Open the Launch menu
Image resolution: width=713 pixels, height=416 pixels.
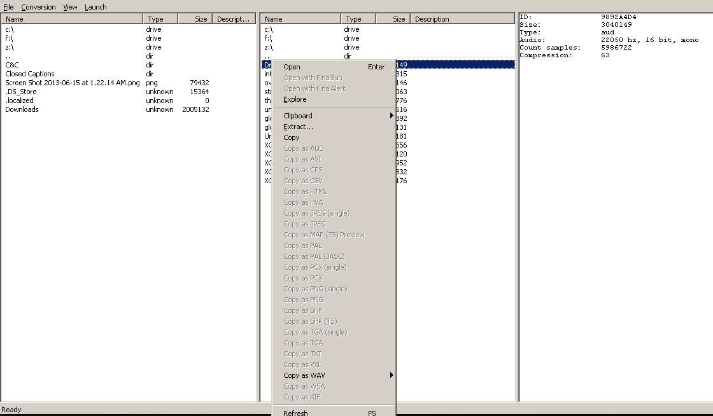pyautogui.click(x=95, y=7)
